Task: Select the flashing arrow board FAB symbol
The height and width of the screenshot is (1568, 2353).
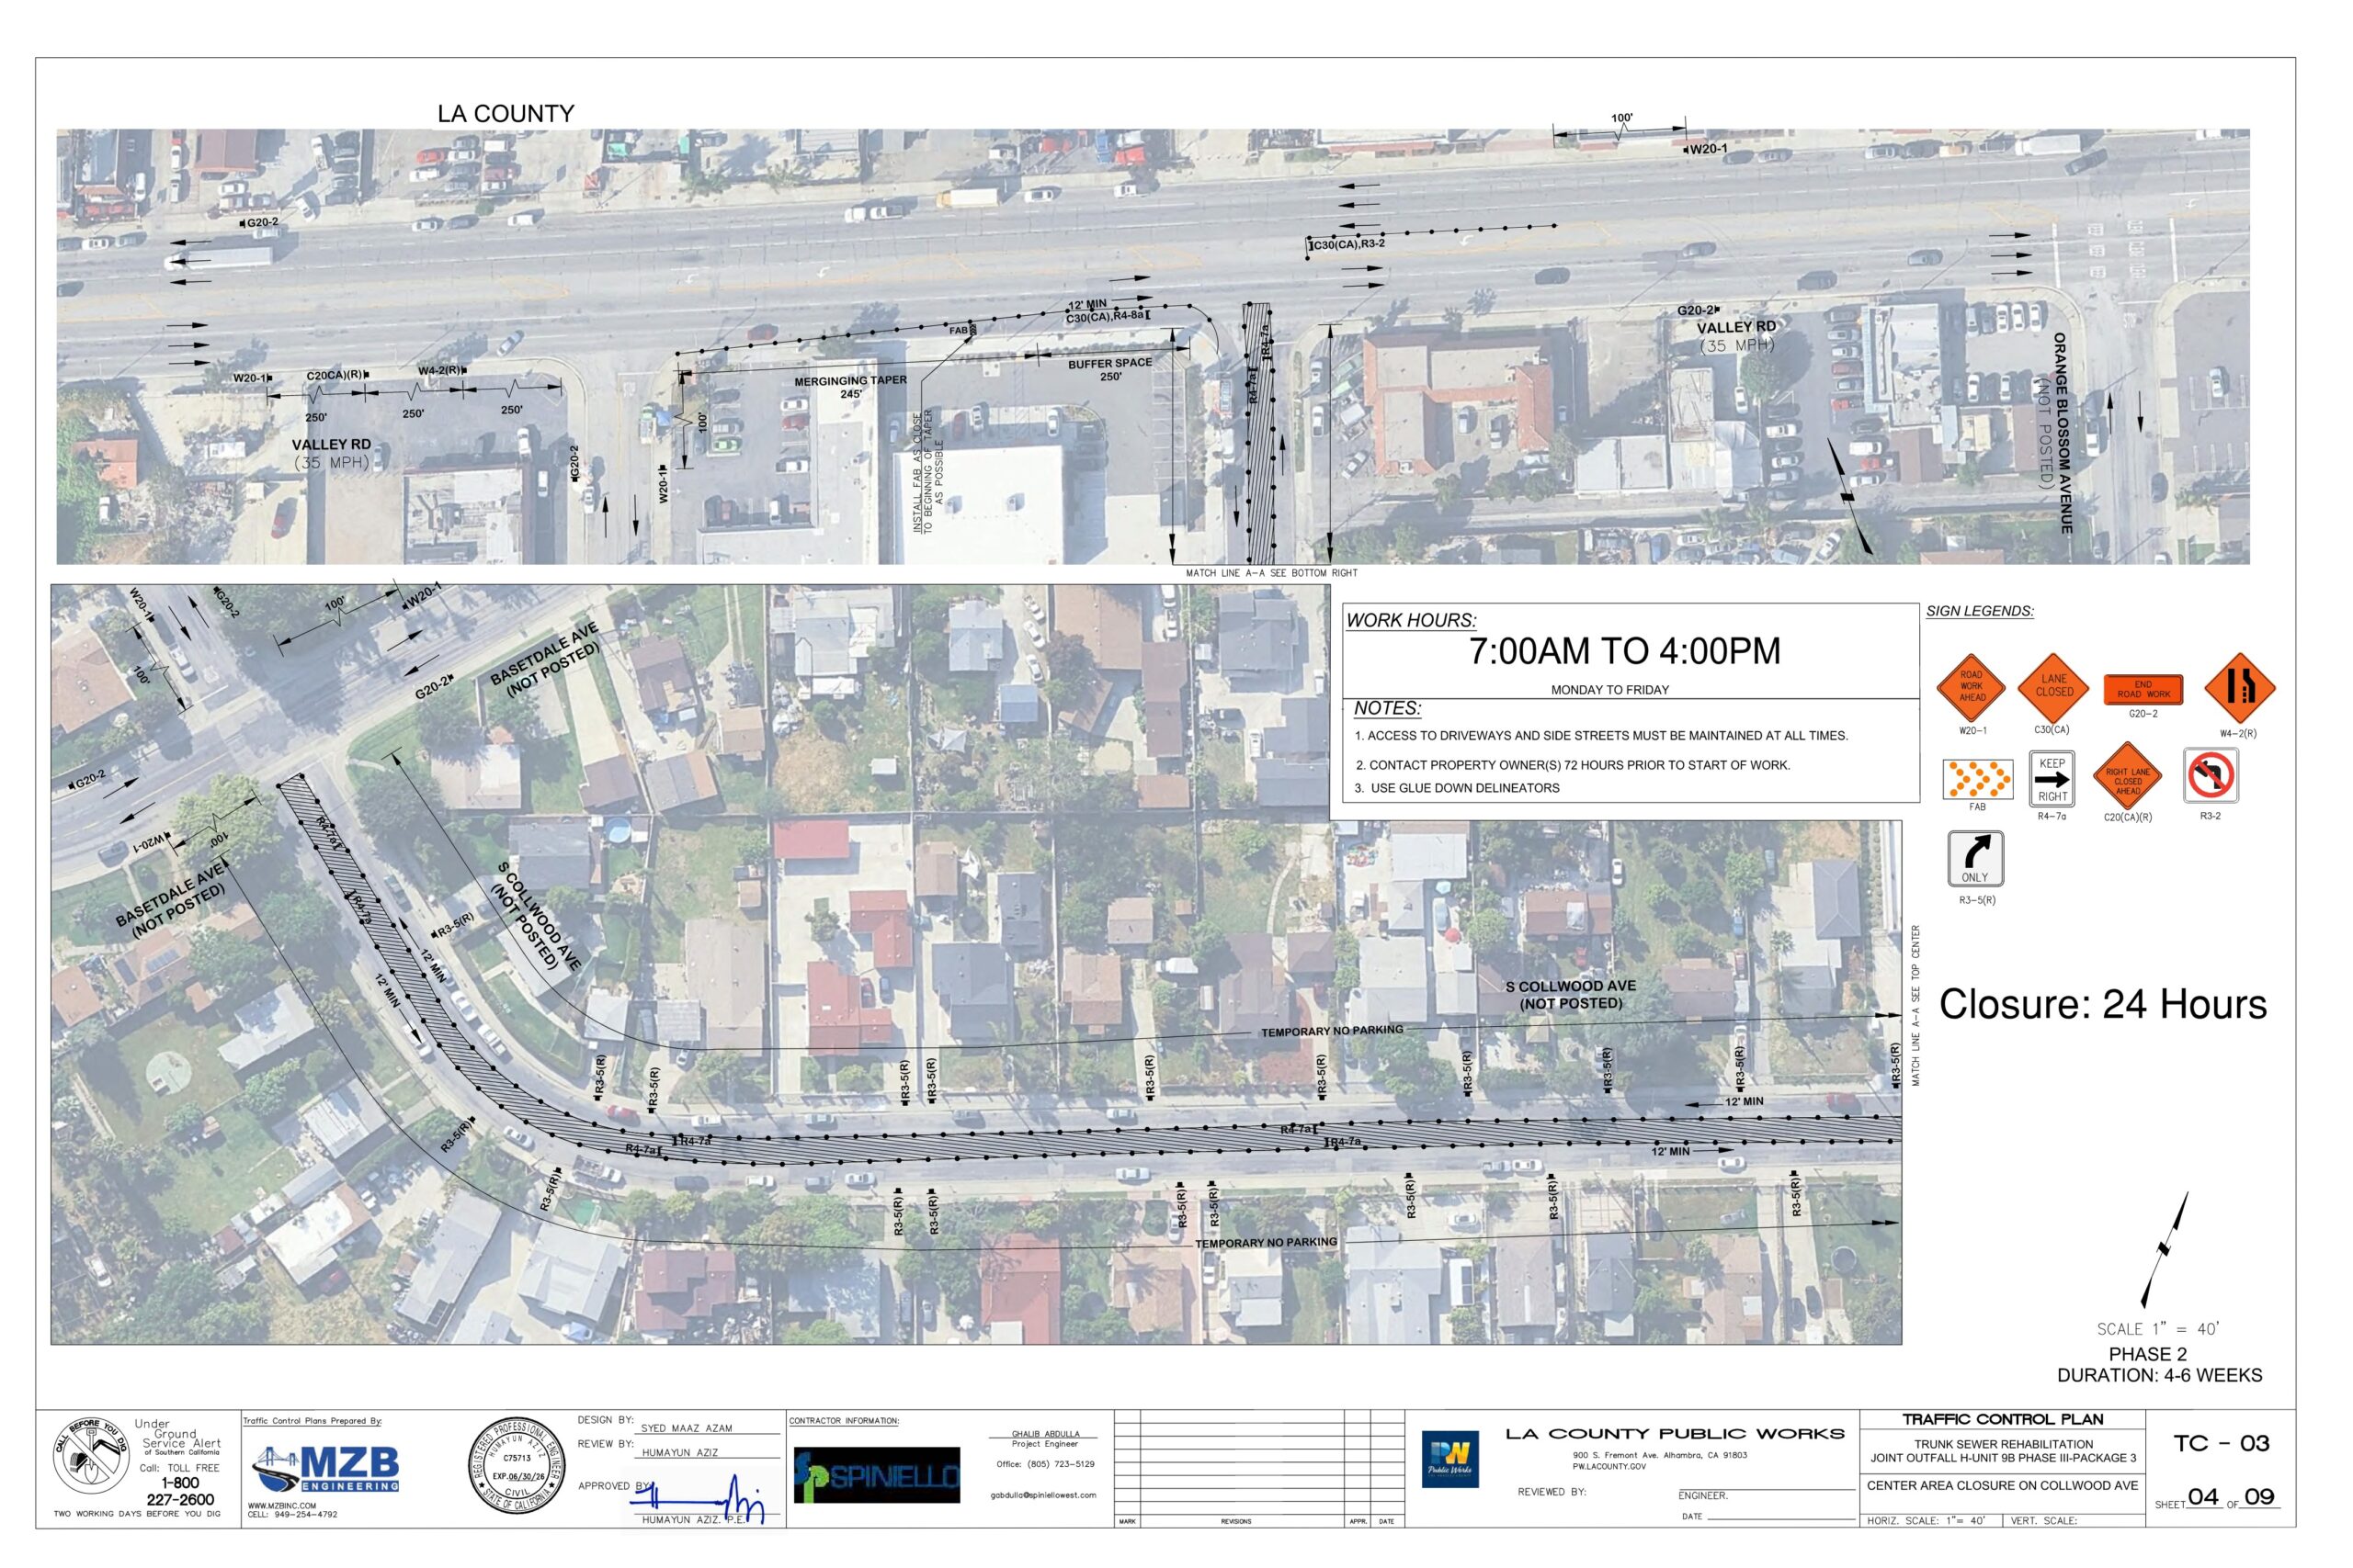Action: coord(1977,779)
